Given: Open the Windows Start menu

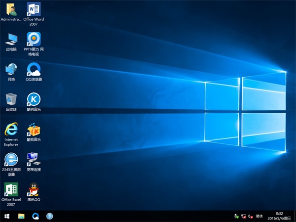Looking at the screenshot, I should (7, 216).
